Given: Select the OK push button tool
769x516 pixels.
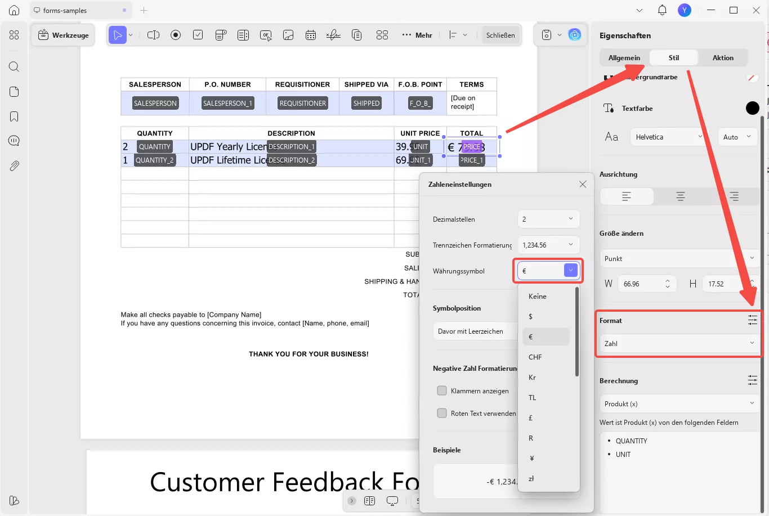Looking at the screenshot, I should point(266,35).
